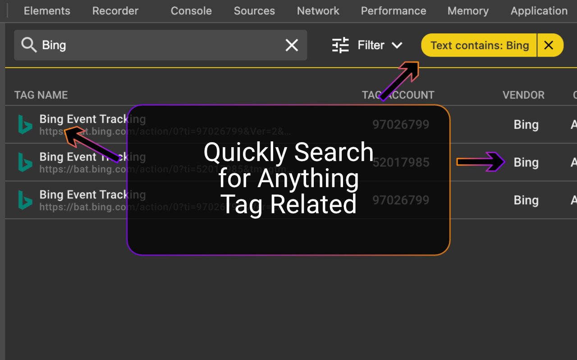Image resolution: width=577 pixels, height=360 pixels.
Task: Select the Text contains: Bing chip
Action: [x=479, y=45]
